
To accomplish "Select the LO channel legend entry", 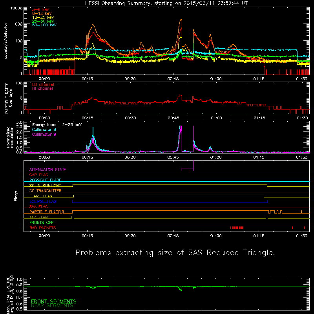I will [43, 84].
